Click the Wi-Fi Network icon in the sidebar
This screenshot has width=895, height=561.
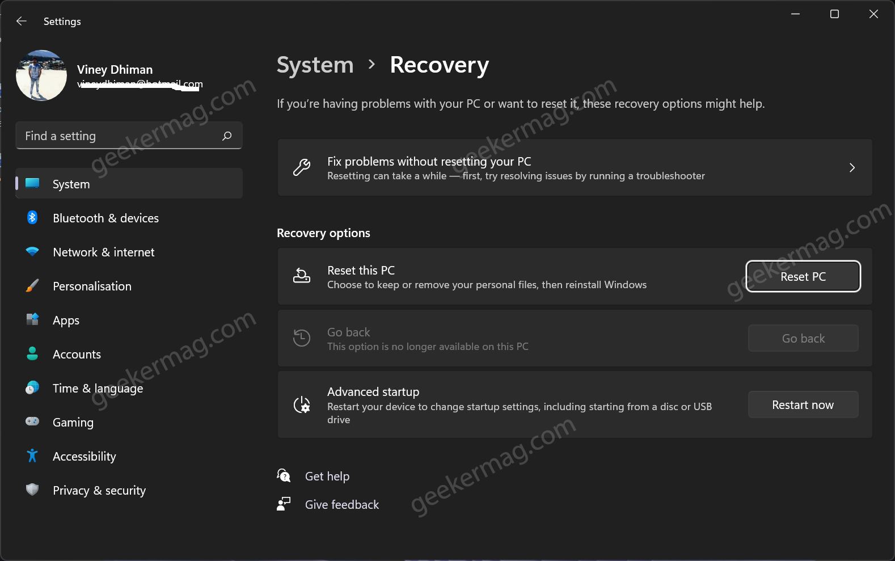point(32,251)
